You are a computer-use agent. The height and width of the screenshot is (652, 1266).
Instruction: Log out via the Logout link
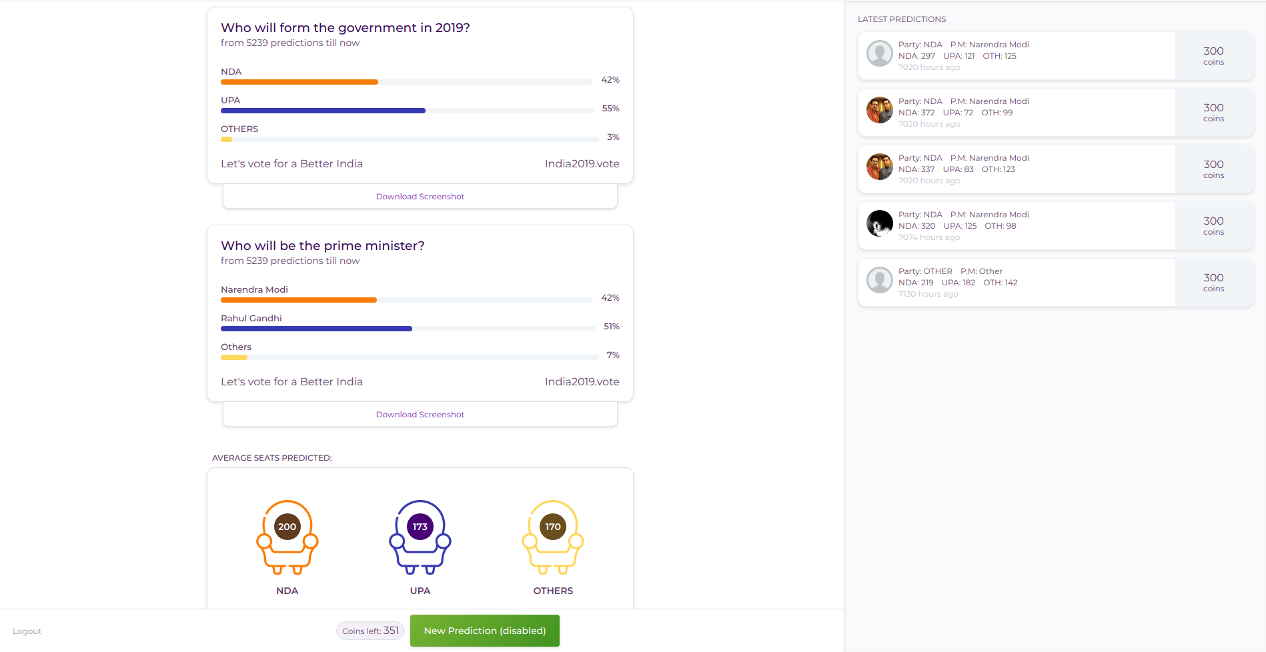tap(27, 631)
